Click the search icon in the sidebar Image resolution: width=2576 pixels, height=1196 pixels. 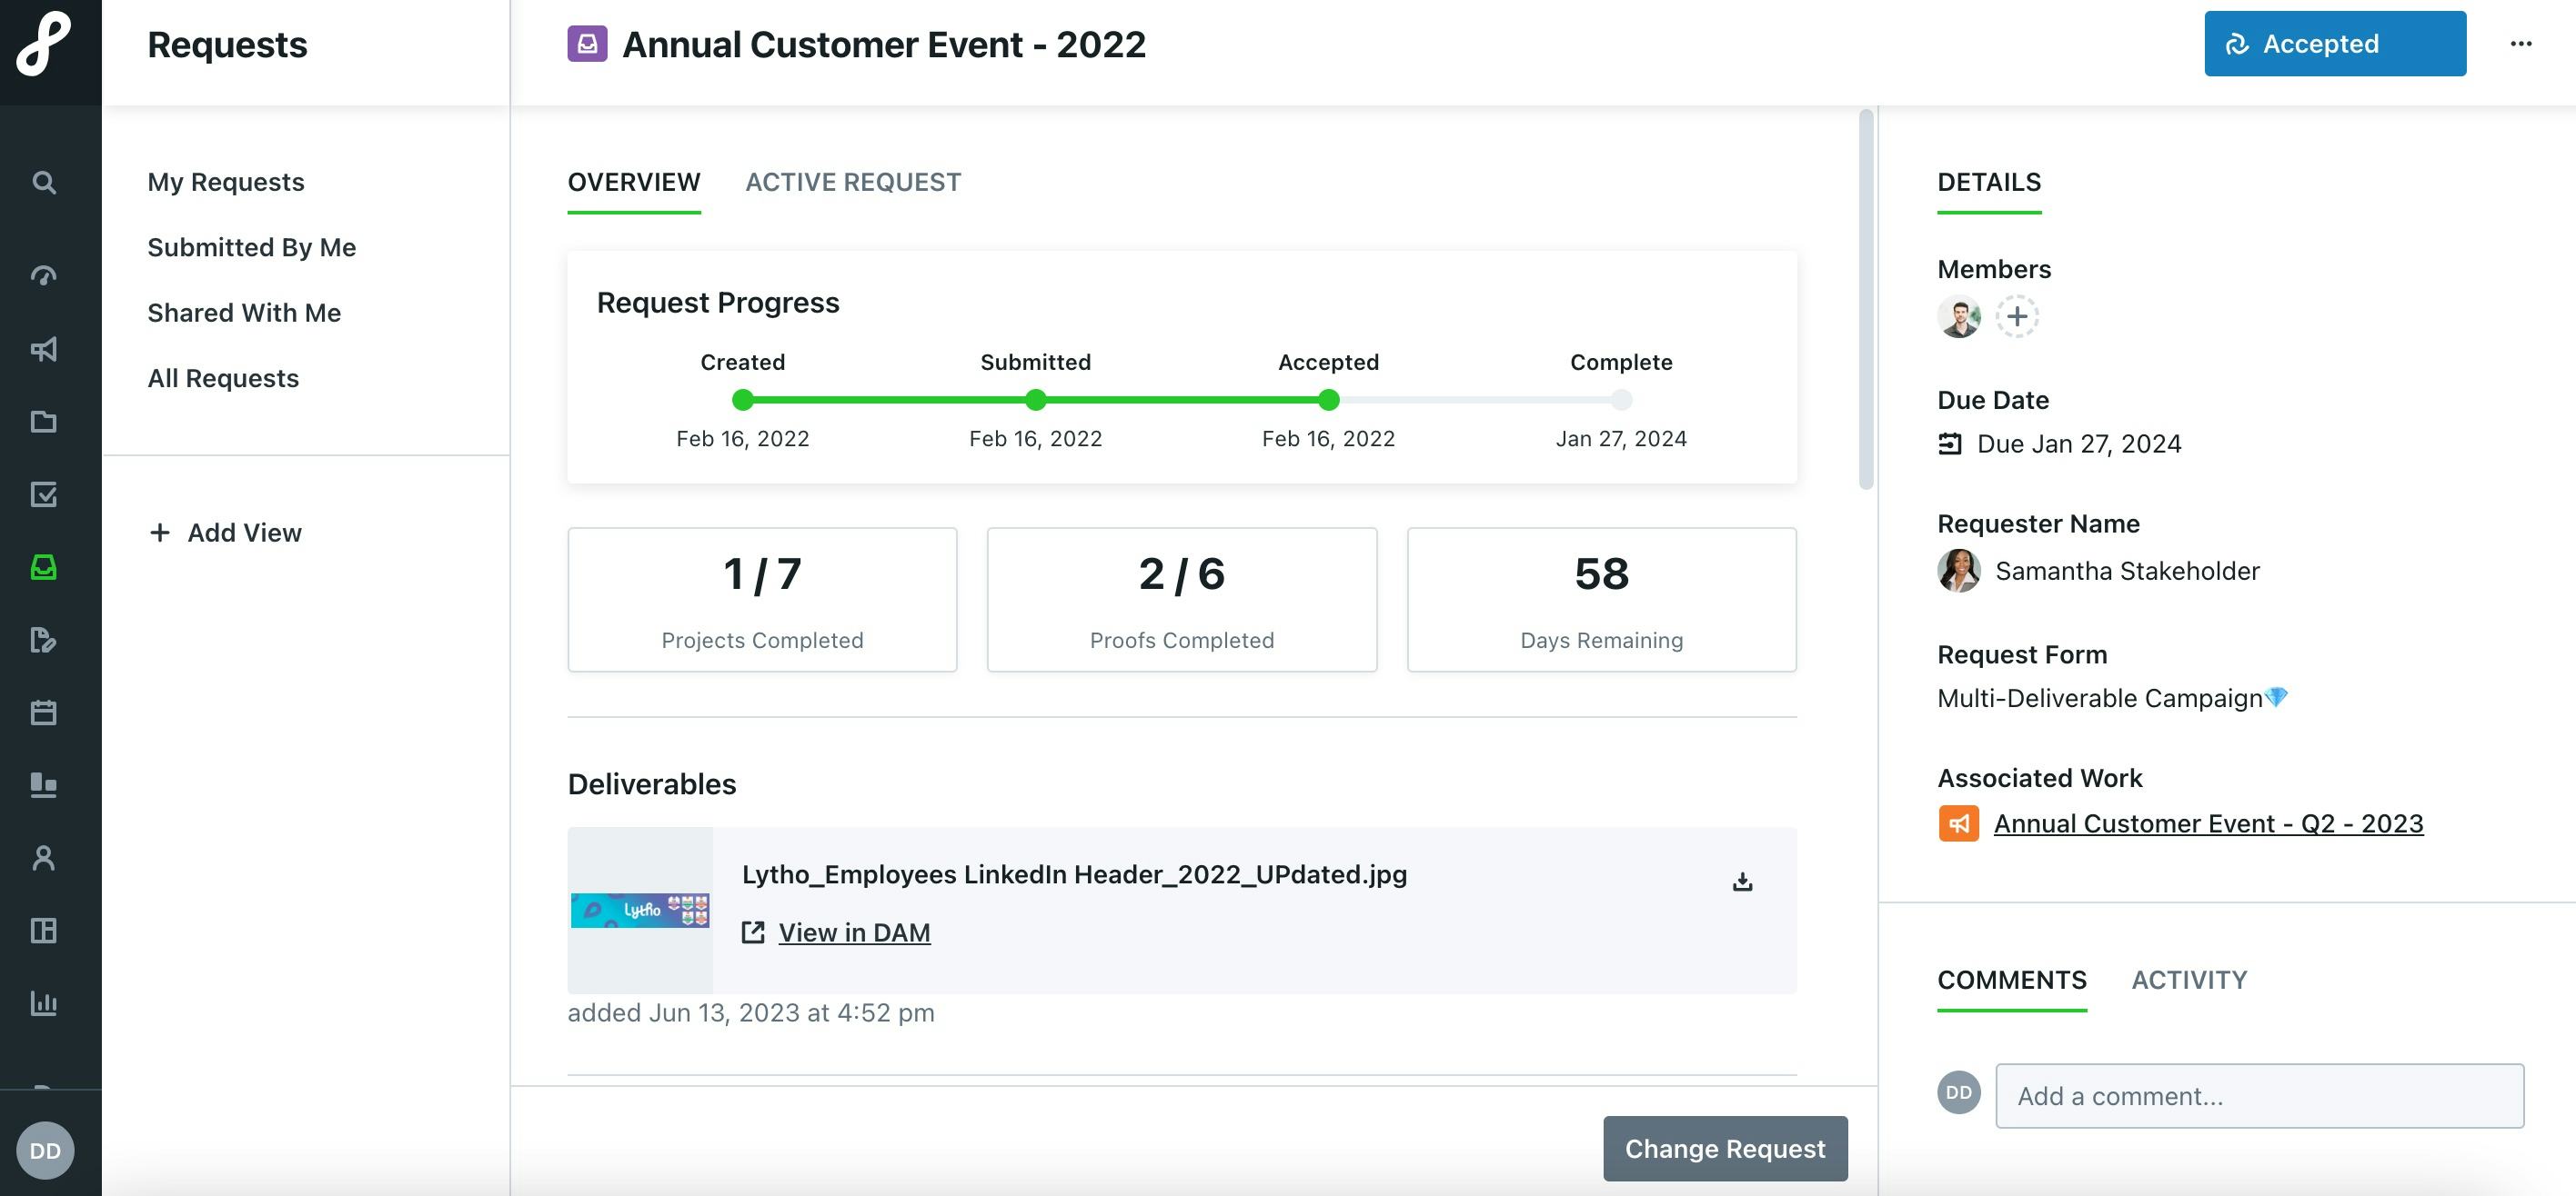pyautogui.click(x=45, y=181)
